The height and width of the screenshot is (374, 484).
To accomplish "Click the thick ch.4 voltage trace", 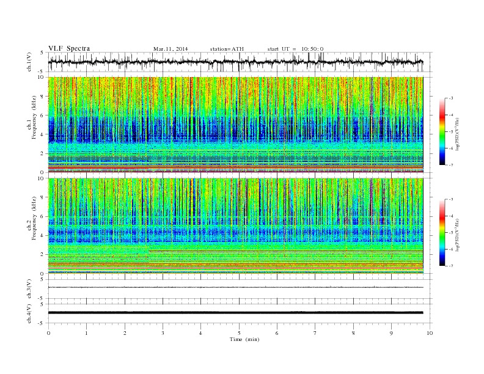I will pos(235,313).
